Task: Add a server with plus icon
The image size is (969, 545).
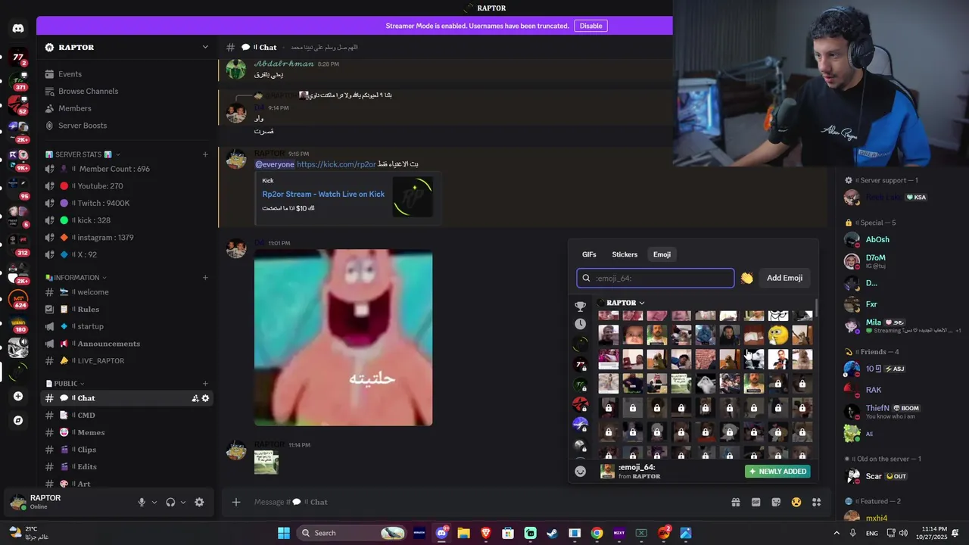Action: 18,396
